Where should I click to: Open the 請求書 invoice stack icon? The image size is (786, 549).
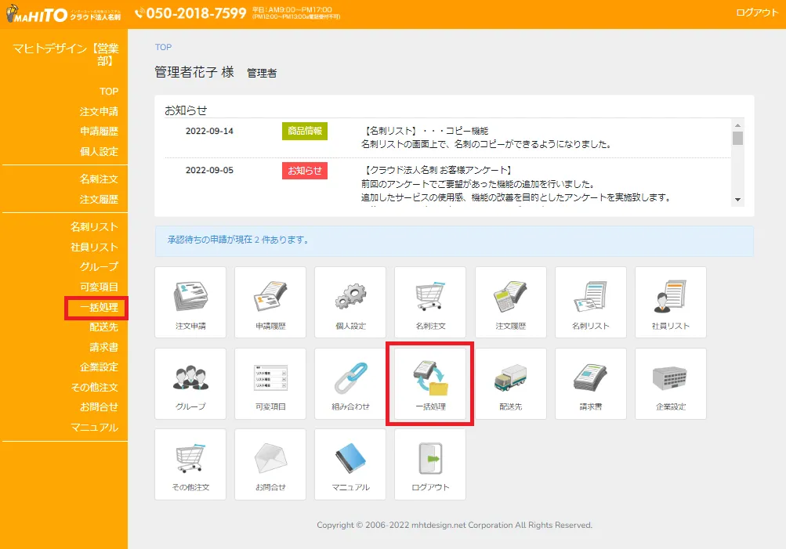point(589,383)
